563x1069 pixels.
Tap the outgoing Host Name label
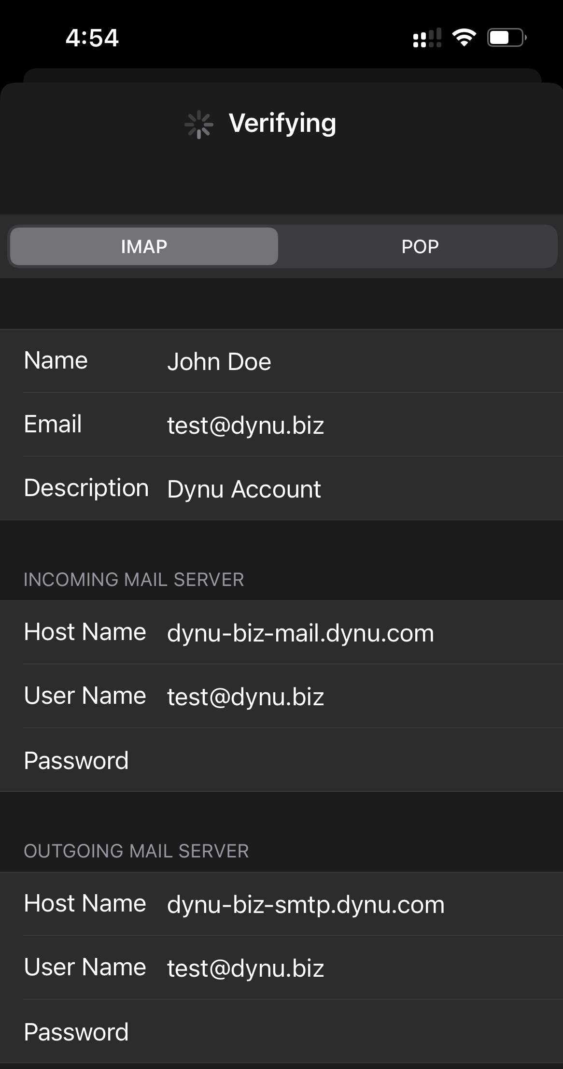(x=85, y=903)
